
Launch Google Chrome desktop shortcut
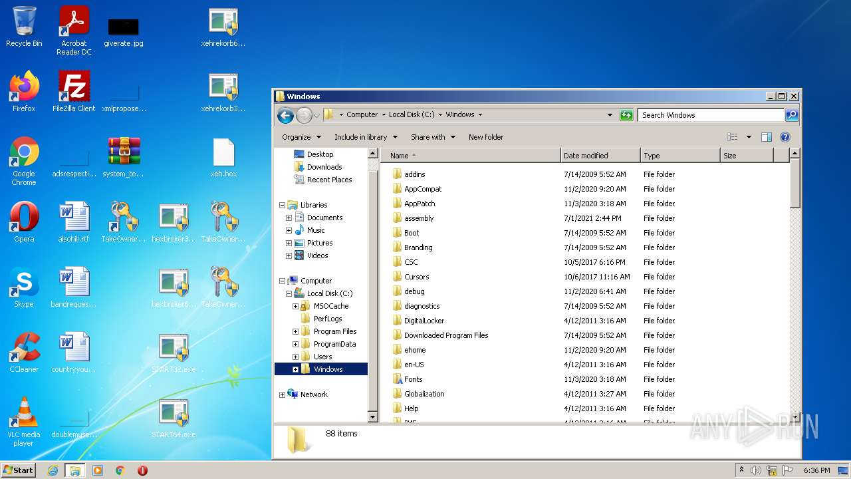(24, 161)
